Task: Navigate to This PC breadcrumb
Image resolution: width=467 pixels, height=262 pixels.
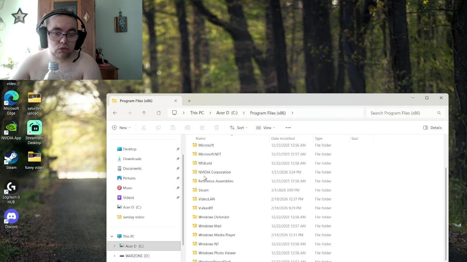Action: coord(197,113)
